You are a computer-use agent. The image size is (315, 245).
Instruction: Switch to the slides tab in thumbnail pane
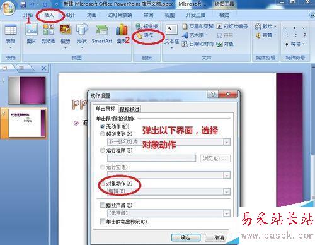[4, 68]
